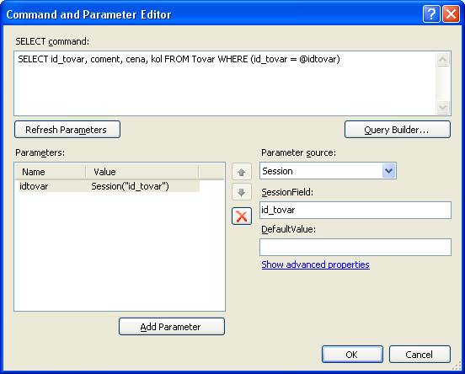465x374 pixels.
Task: Open the Parameter source dropdown
Action: pyautogui.click(x=389, y=171)
